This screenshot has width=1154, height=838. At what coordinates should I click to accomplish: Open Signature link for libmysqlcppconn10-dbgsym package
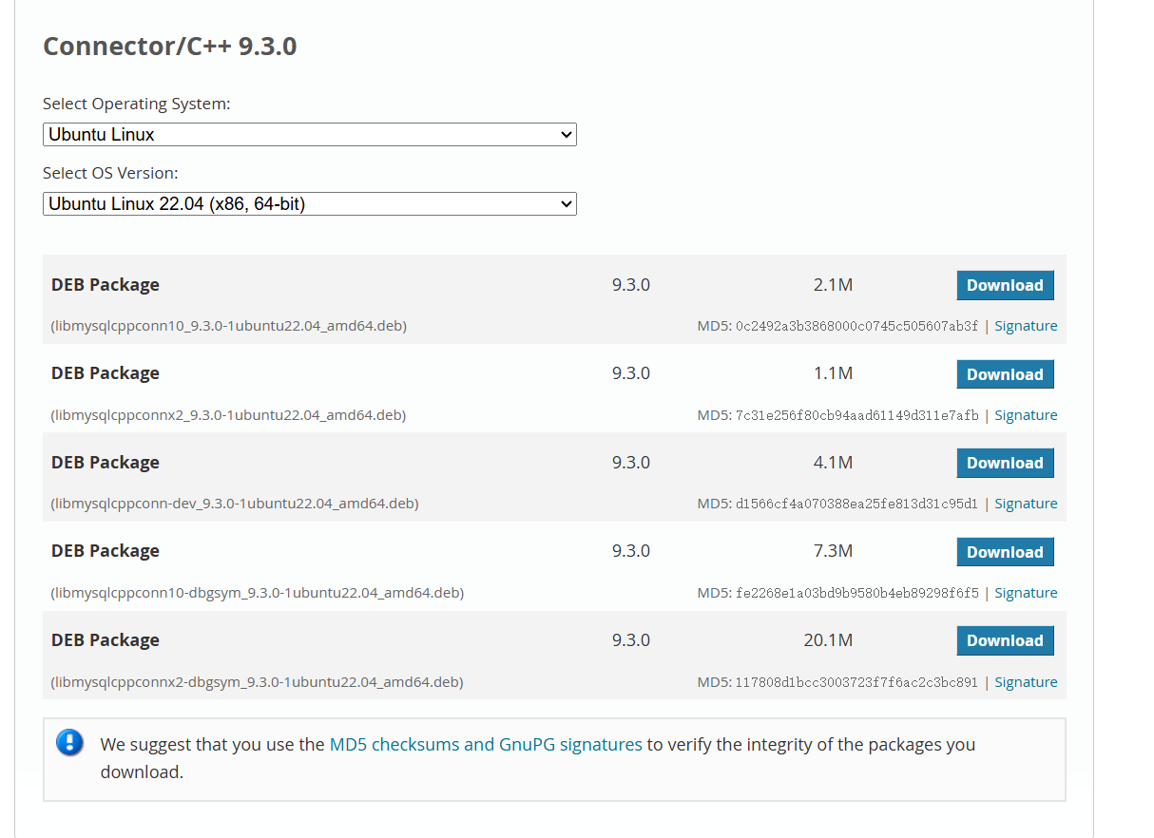pyautogui.click(x=1026, y=593)
